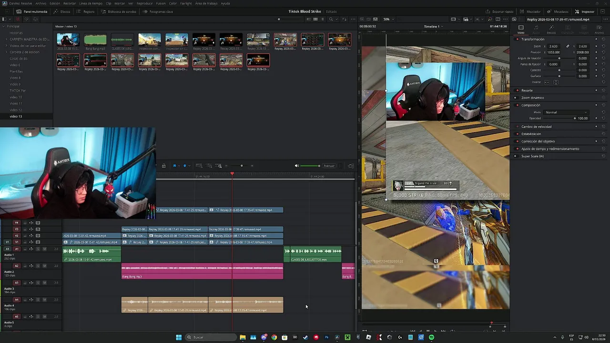610x343 pixels.
Task: Select Bang Bang.mp3 clip on A2
Action: [x=202, y=271]
